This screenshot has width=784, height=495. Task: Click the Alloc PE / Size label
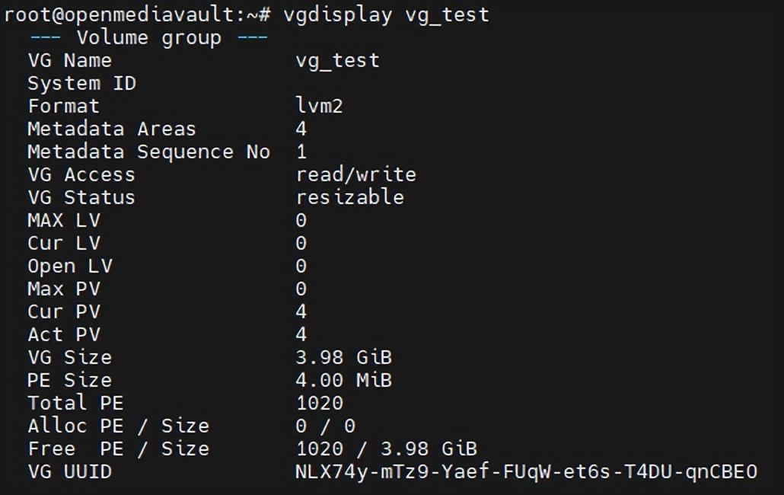click(119, 426)
